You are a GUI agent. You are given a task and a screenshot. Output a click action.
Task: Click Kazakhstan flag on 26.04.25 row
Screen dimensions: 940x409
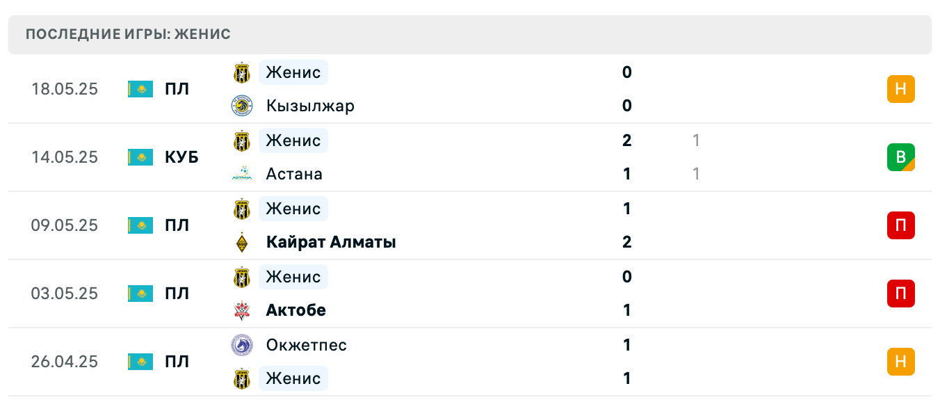(x=140, y=362)
